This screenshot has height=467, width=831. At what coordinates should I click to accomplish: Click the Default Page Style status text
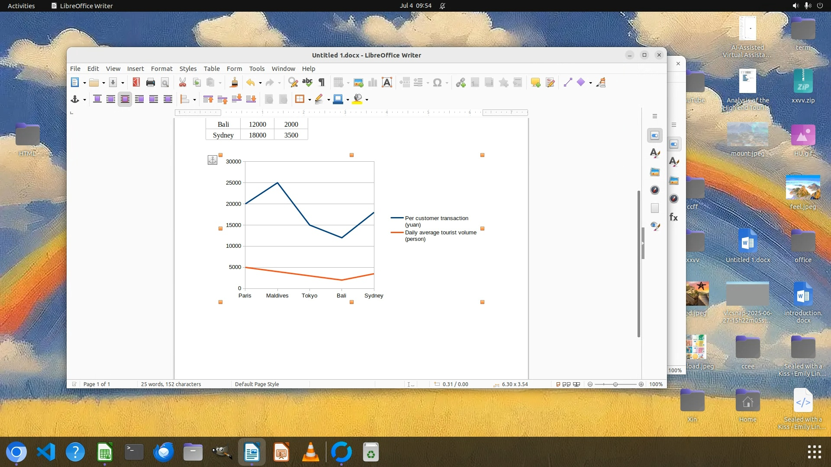pyautogui.click(x=257, y=384)
